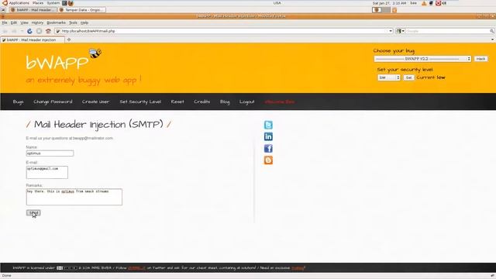
Task: Open the back history dropdown arrow
Action: coord(22,31)
